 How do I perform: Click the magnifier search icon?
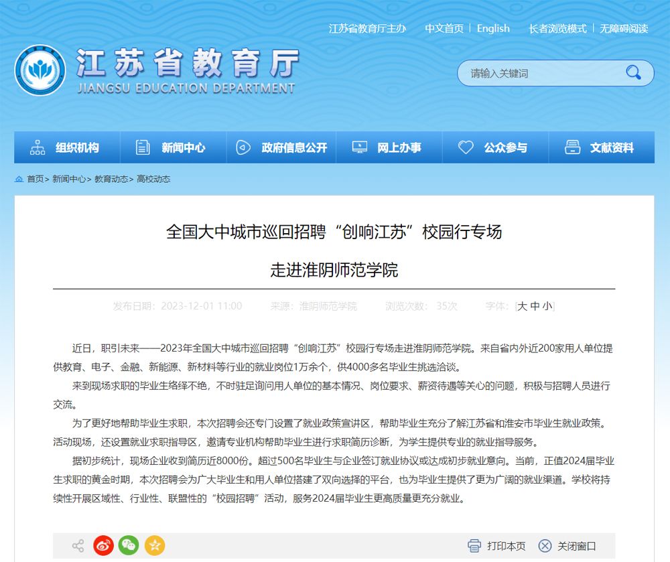633,73
